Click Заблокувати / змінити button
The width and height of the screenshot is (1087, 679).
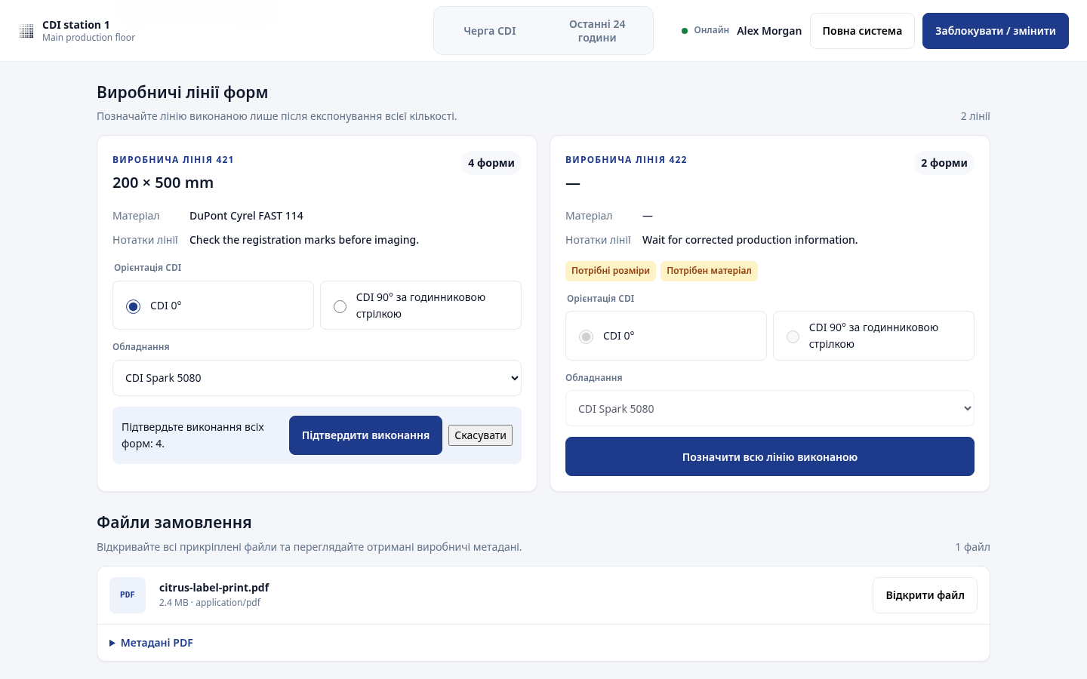pos(996,31)
